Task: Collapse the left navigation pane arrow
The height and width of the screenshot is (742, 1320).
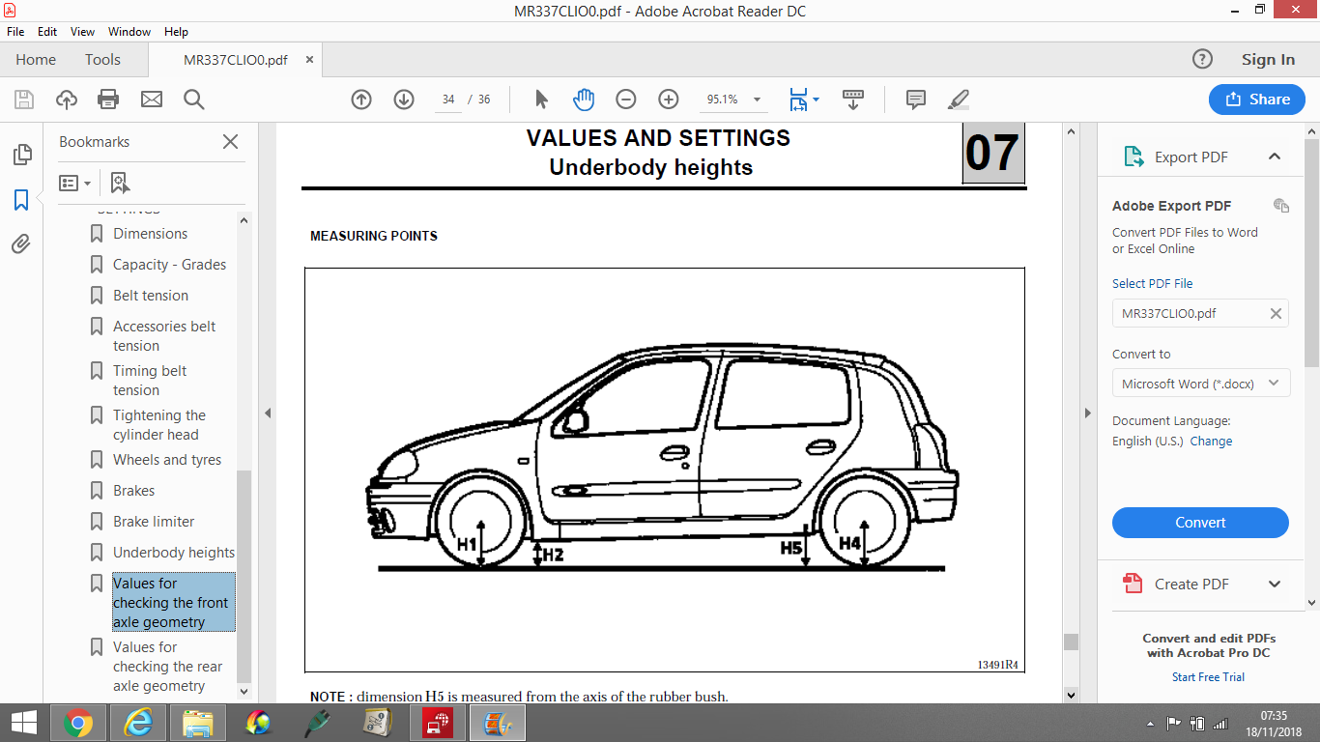Action: pos(268,414)
